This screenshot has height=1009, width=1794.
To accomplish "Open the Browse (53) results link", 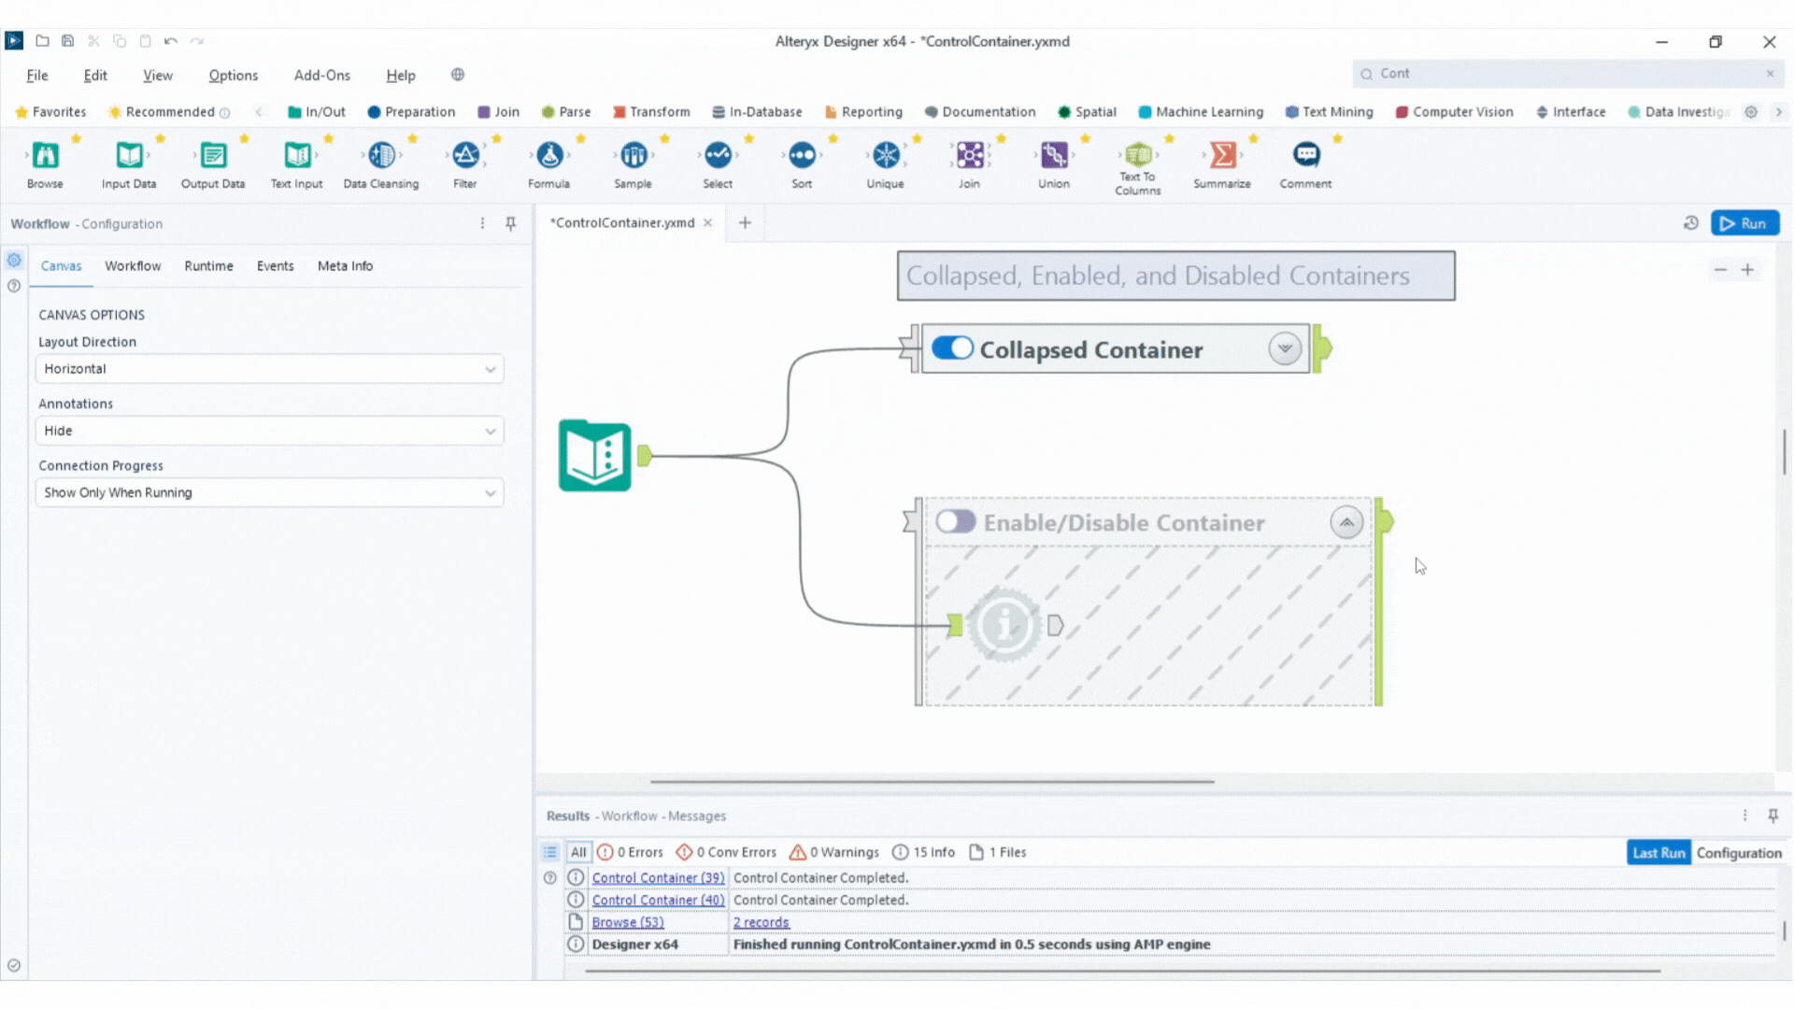I will (x=627, y=921).
